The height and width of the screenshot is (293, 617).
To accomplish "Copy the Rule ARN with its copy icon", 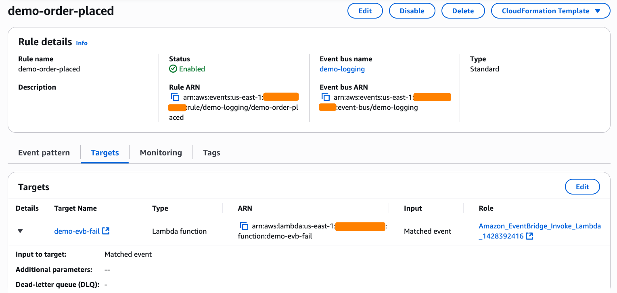I will point(175,97).
